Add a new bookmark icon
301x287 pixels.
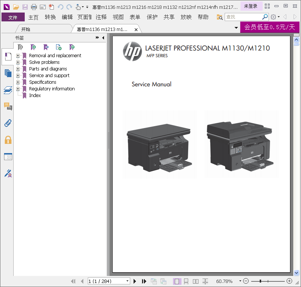pyautogui.click(x=33, y=47)
